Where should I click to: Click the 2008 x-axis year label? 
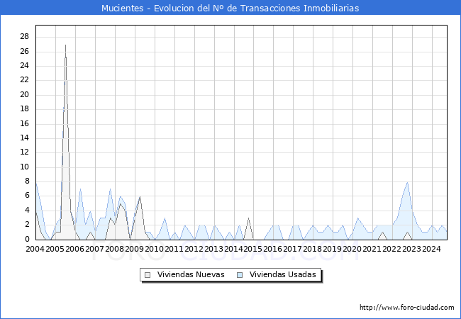pyautogui.click(x=114, y=249)
